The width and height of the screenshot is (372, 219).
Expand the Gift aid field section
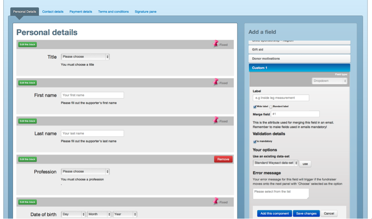[300, 50]
